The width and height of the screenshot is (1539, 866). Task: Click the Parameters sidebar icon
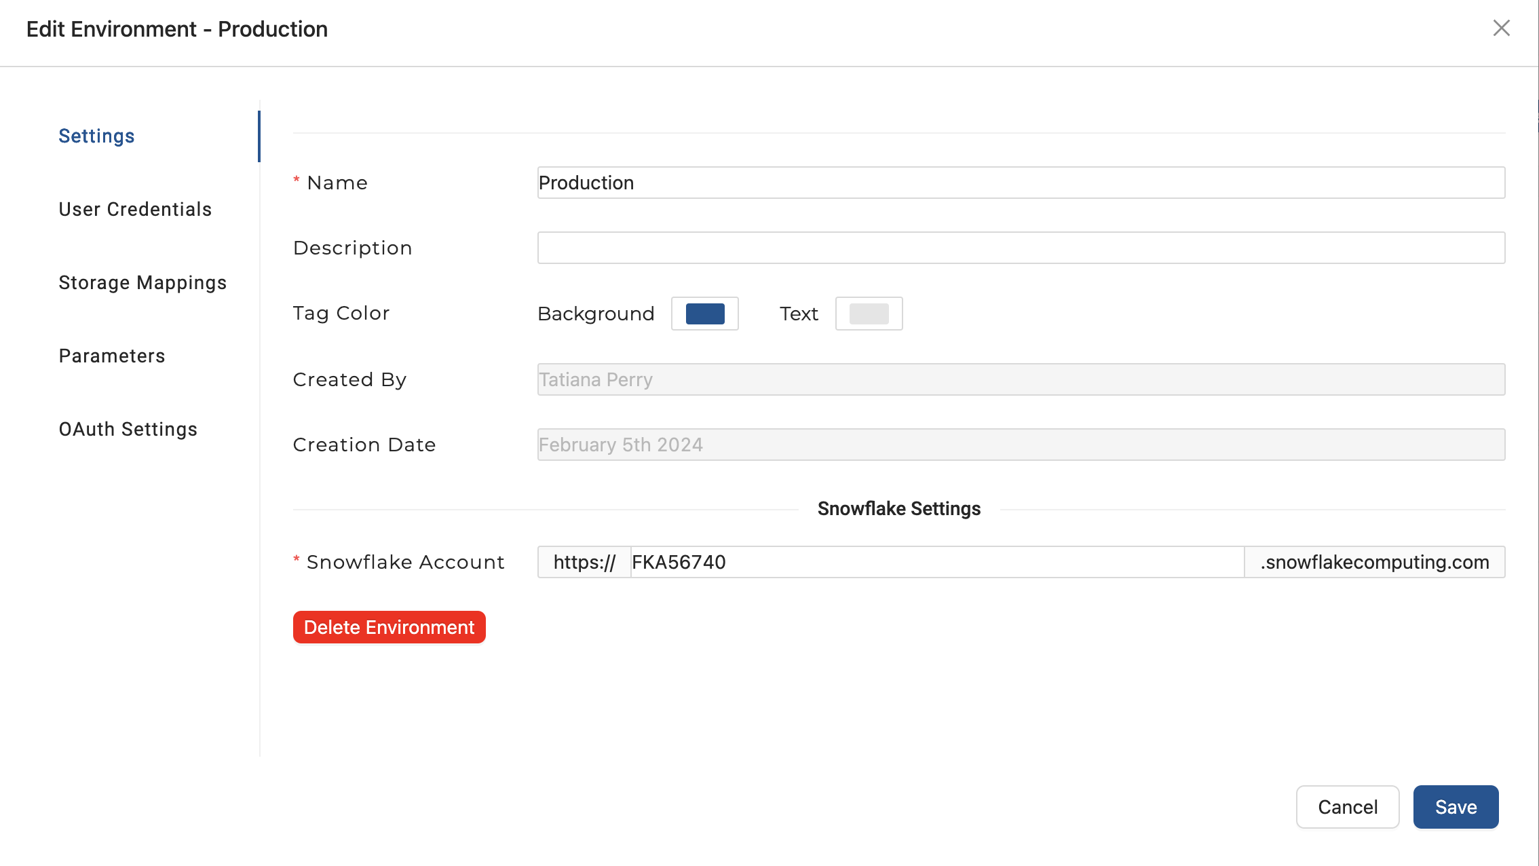(x=112, y=355)
